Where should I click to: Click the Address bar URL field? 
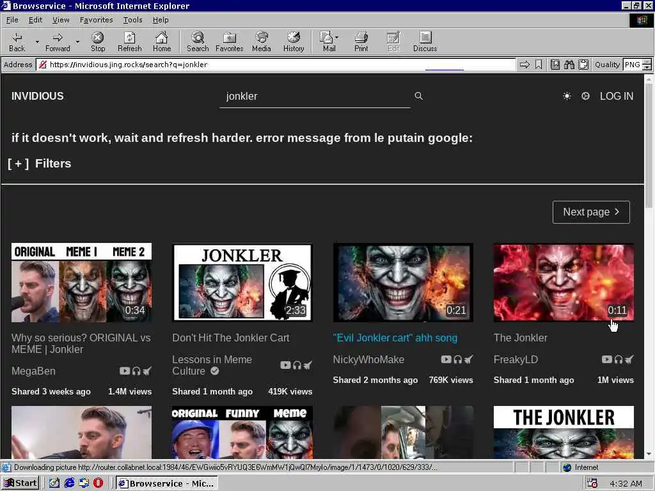click(276, 65)
